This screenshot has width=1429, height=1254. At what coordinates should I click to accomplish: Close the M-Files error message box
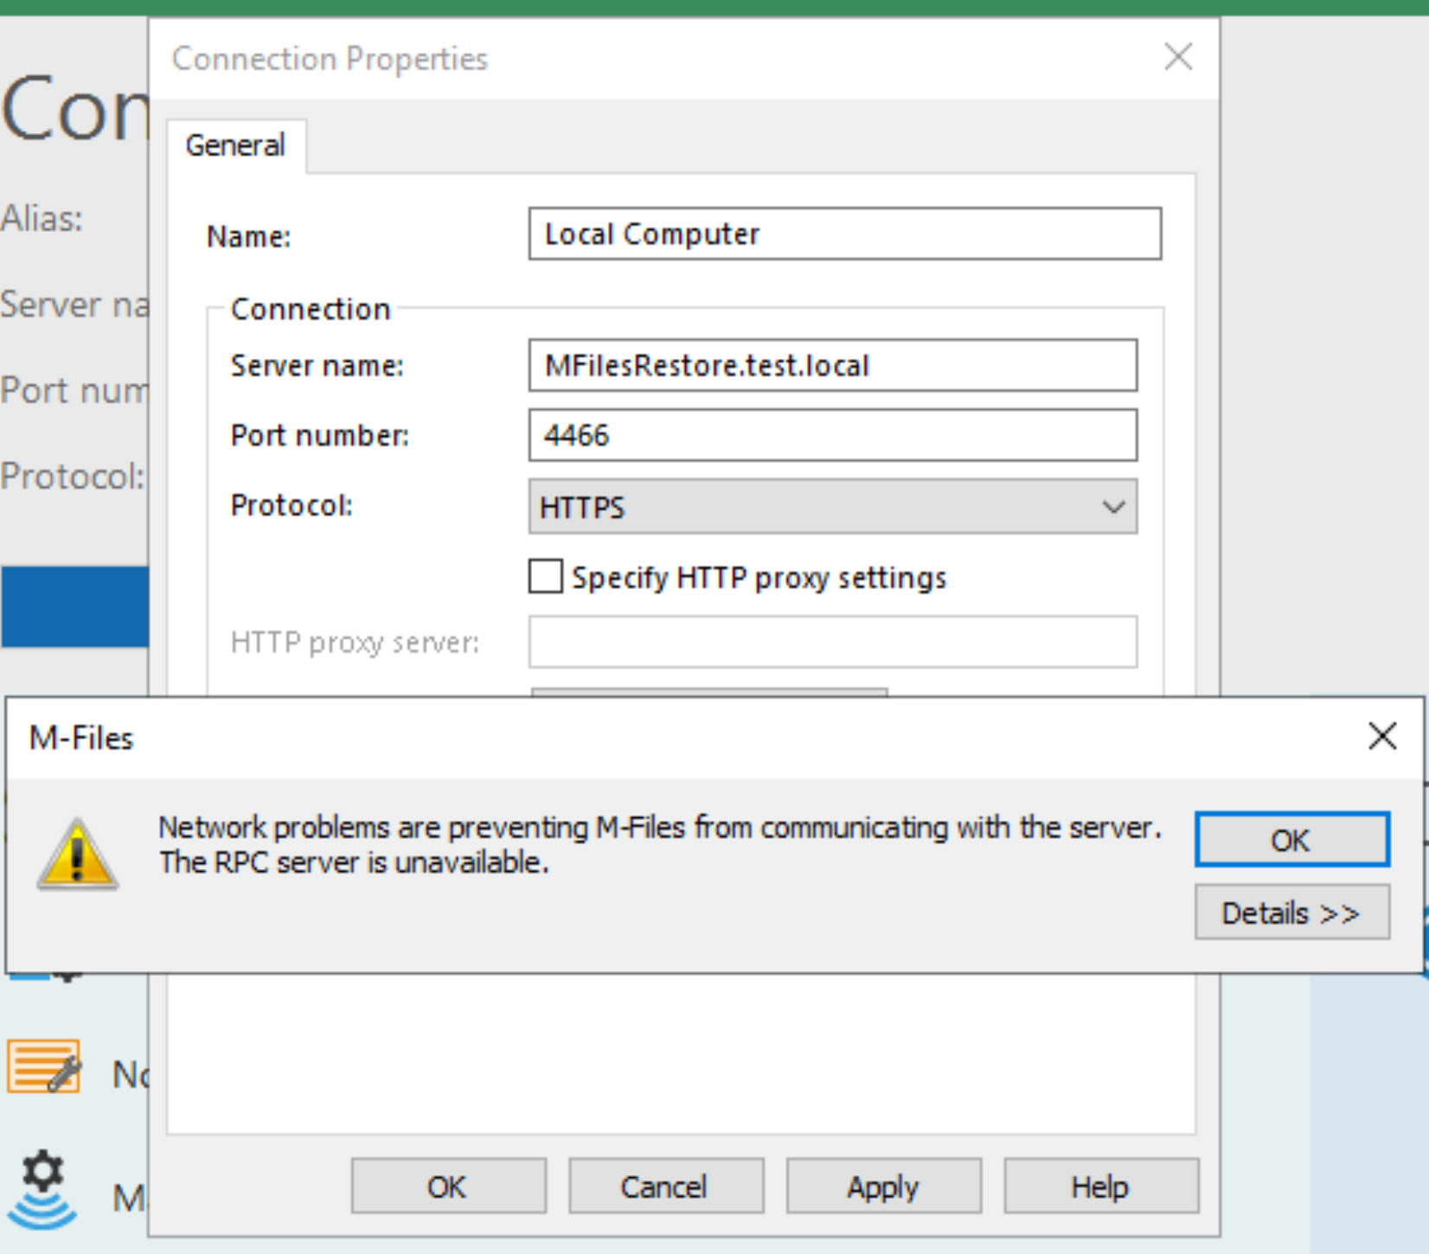pos(1382,737)
